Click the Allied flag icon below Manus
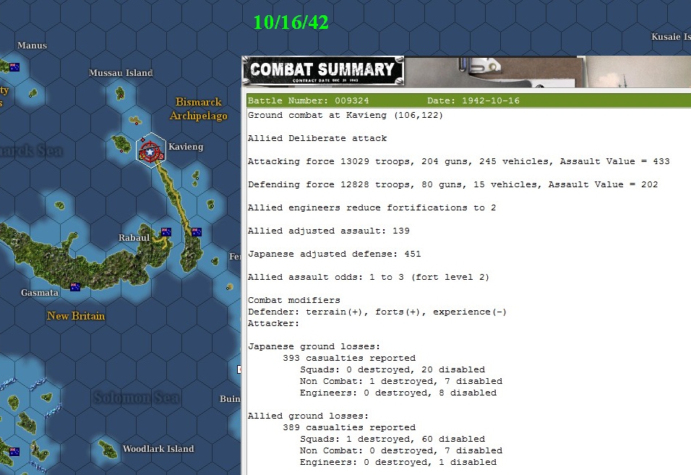Viewport: 691px width, 475px height. coord(14,66)
